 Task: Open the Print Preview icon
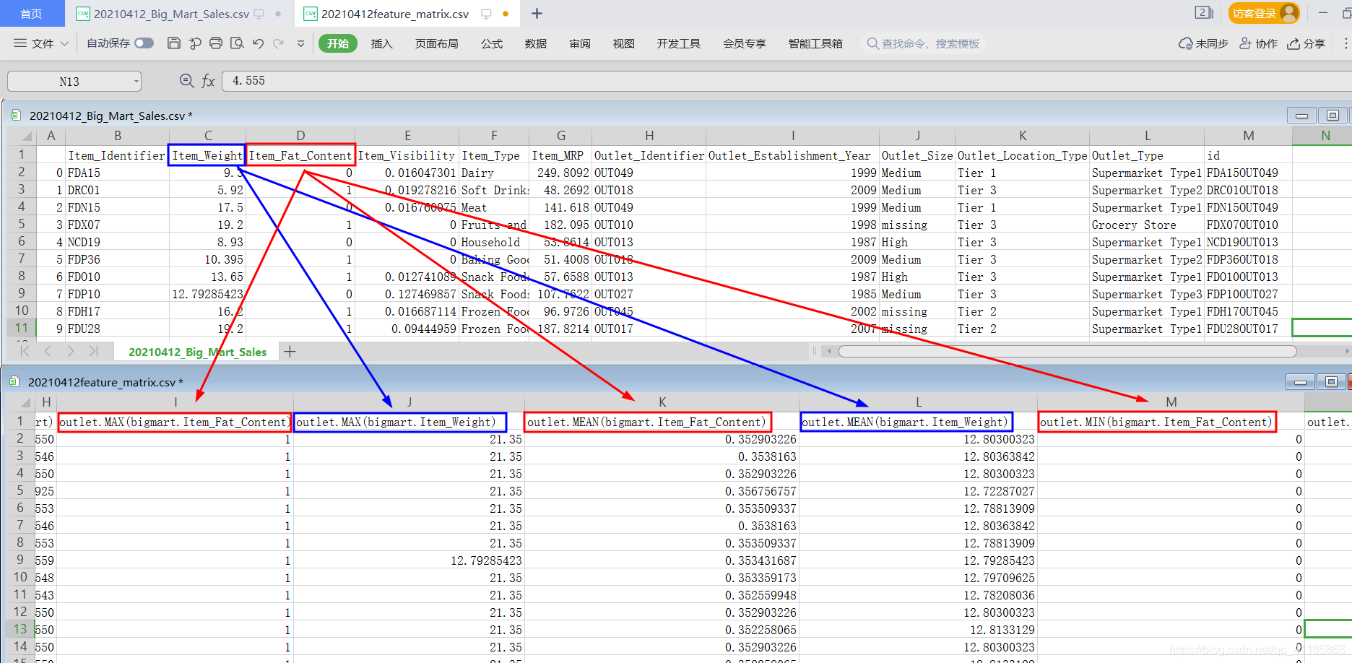[x=237, y=43]
